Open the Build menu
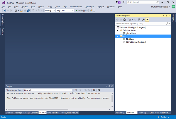This screenshot has width=176, height=119. point(33,6)
